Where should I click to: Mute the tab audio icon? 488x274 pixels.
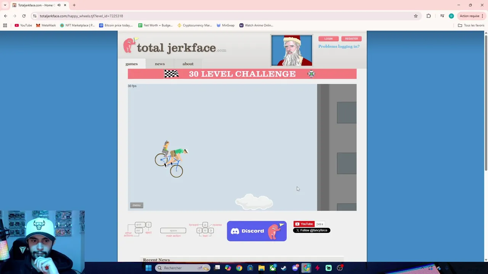[x=59, y=5]
